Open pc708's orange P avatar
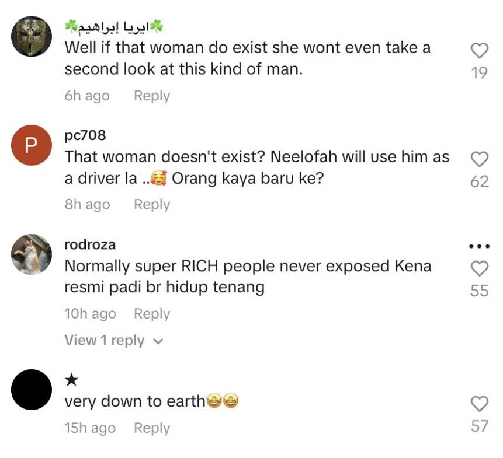 click(x=32, y=146)
